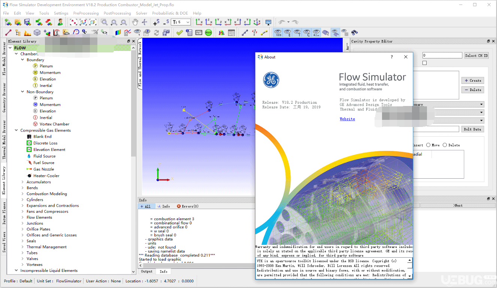Viewport: 497px width, 288px height.
Task: Click the Element Library vertical scrollbar
Action: (133, 103)
